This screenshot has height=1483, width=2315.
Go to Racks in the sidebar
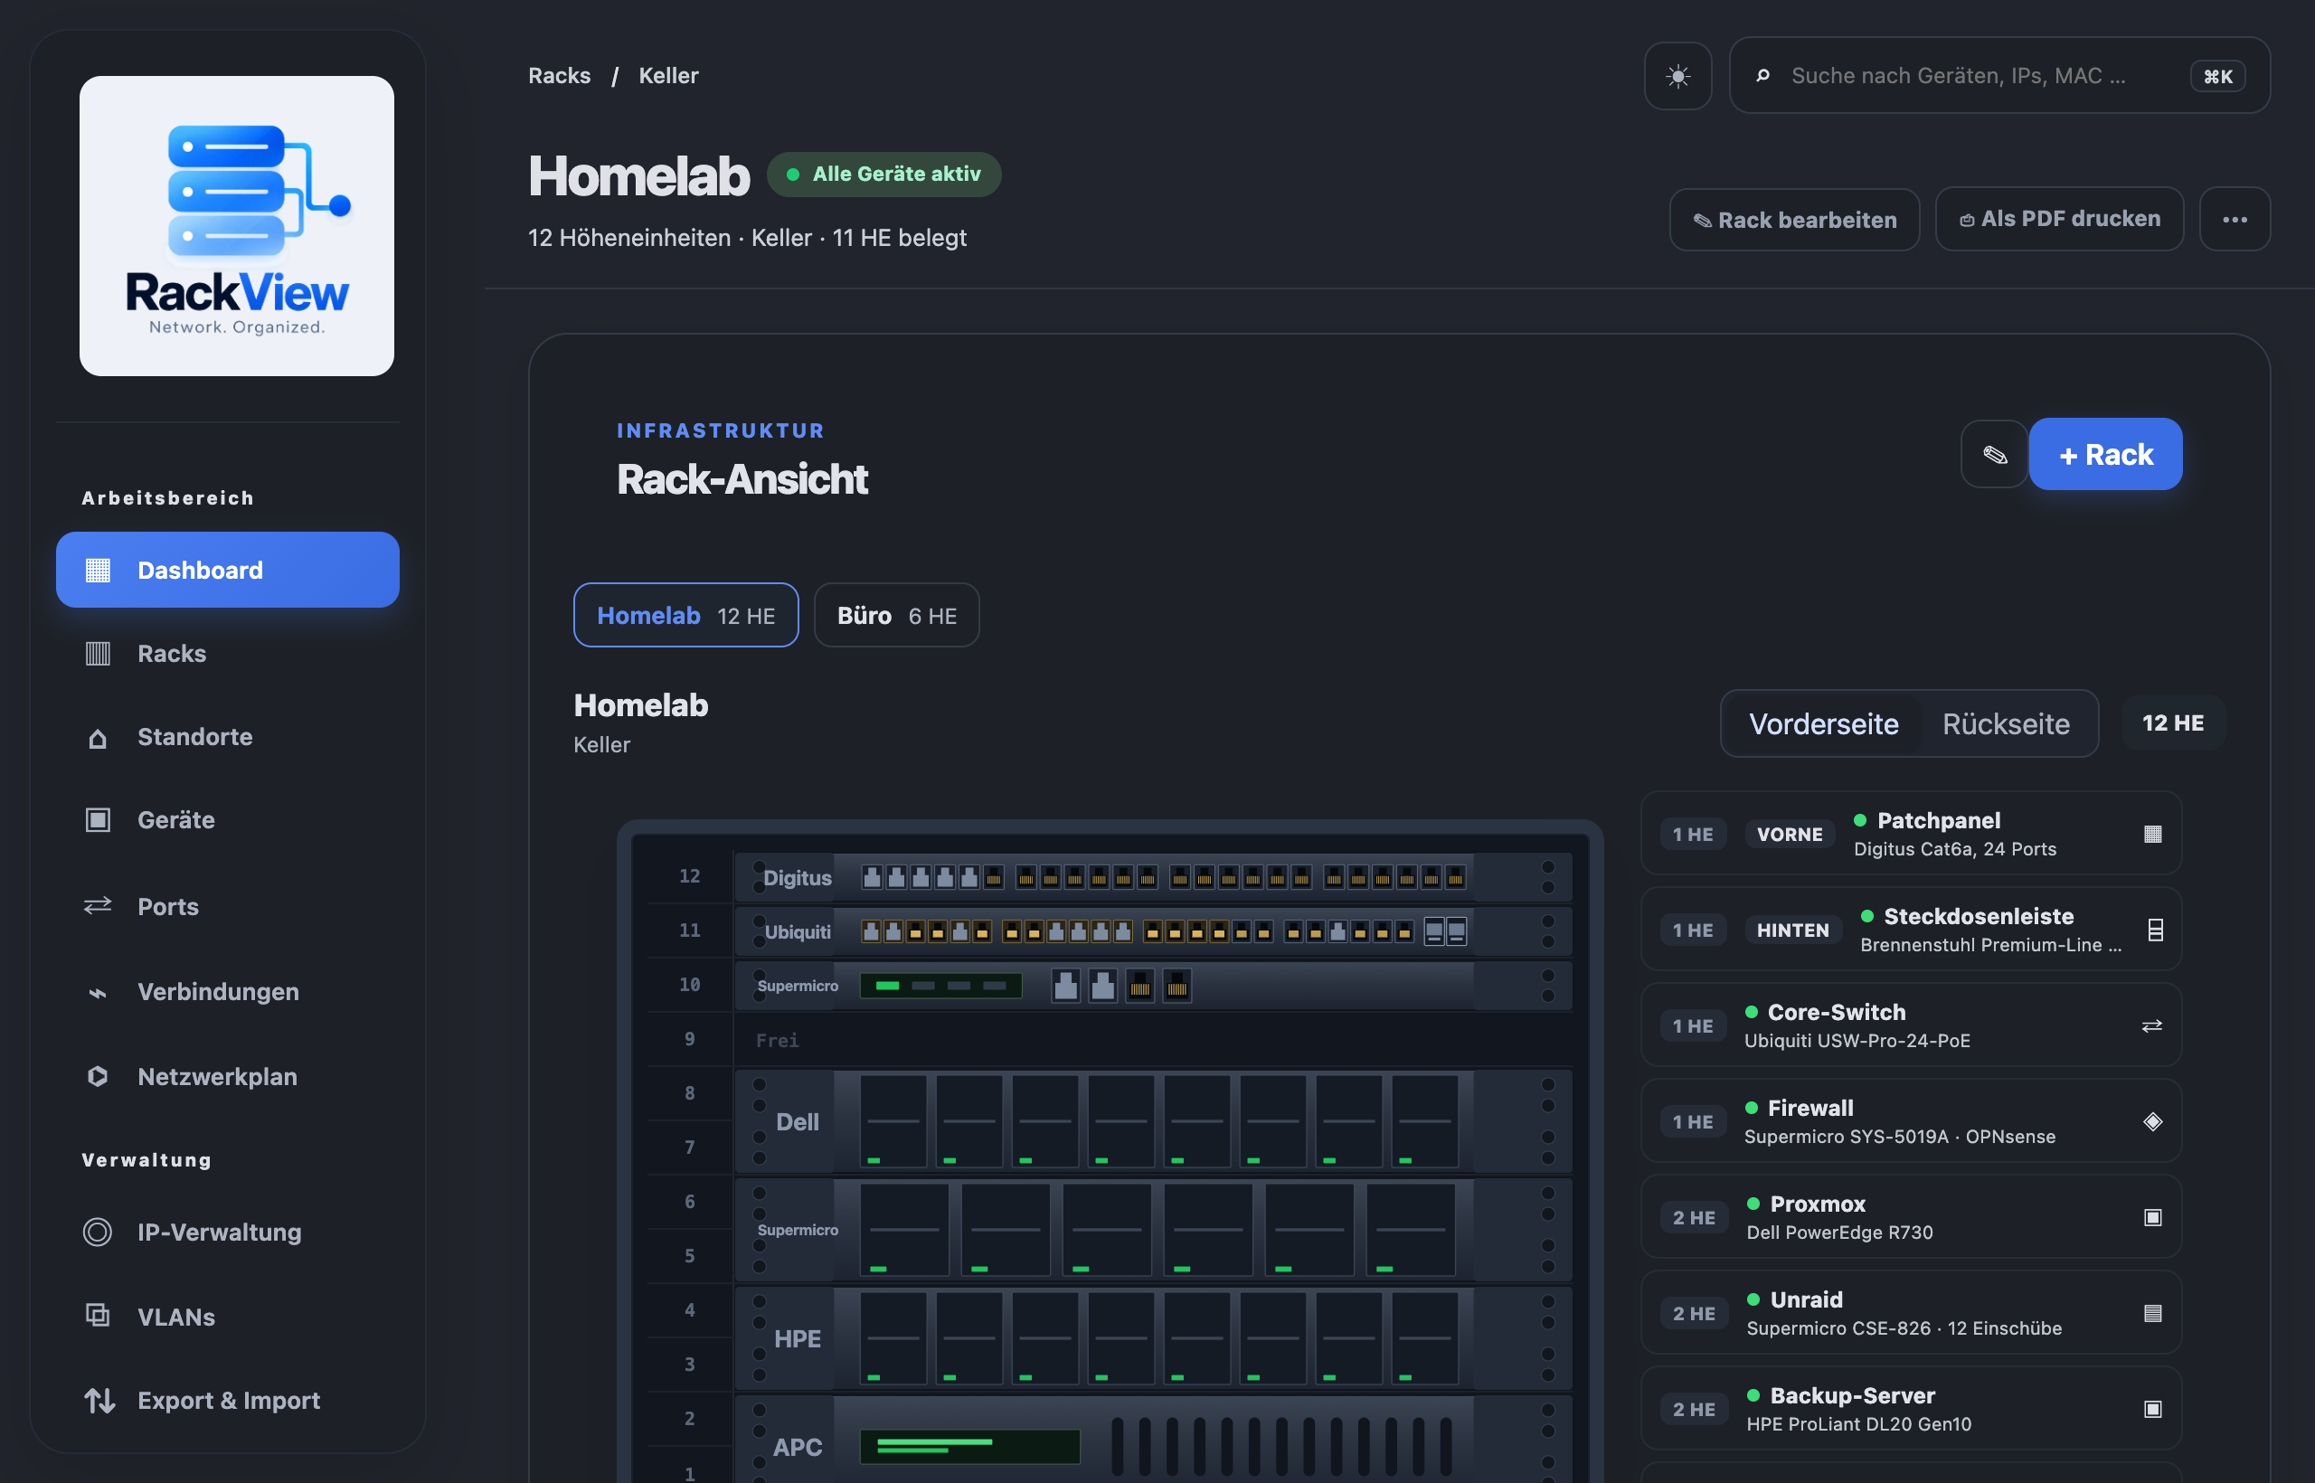tap(227, 654)
